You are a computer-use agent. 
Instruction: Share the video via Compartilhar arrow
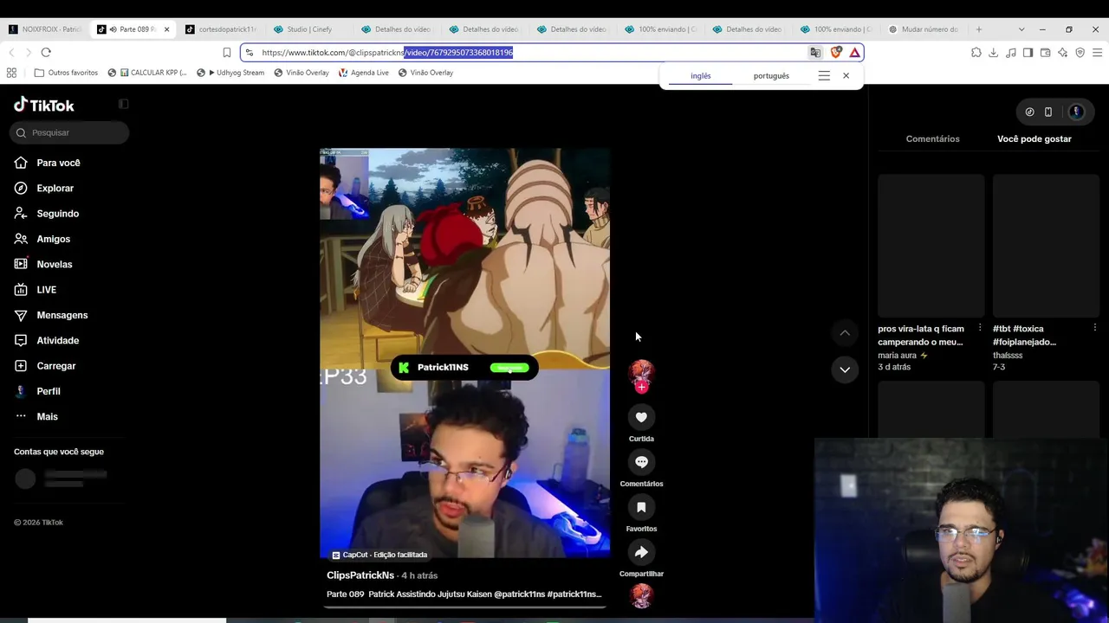tap(641, 552)
